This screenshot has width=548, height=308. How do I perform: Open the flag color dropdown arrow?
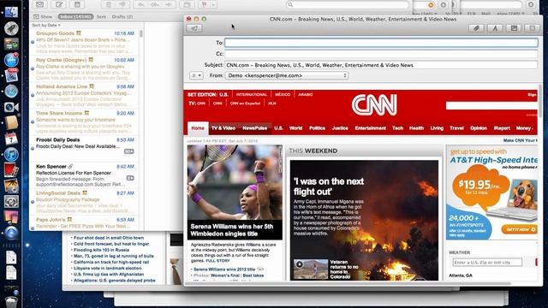tap(213, 4)
